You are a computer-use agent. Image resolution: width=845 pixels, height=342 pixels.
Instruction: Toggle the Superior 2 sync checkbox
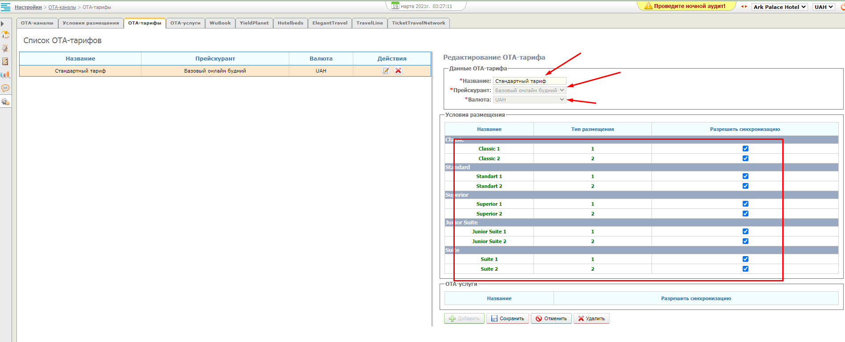tap(745, 214)
